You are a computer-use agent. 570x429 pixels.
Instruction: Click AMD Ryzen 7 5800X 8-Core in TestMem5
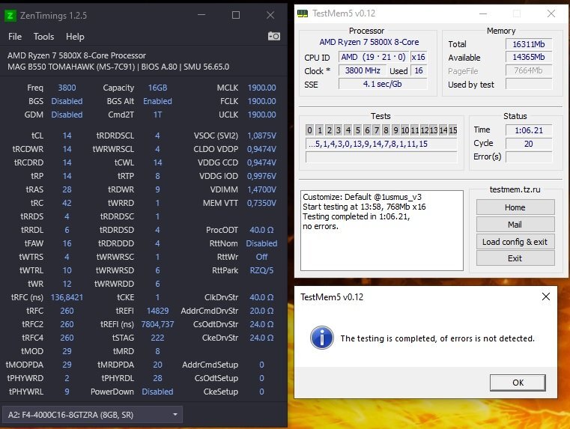[x=369, y=42]
